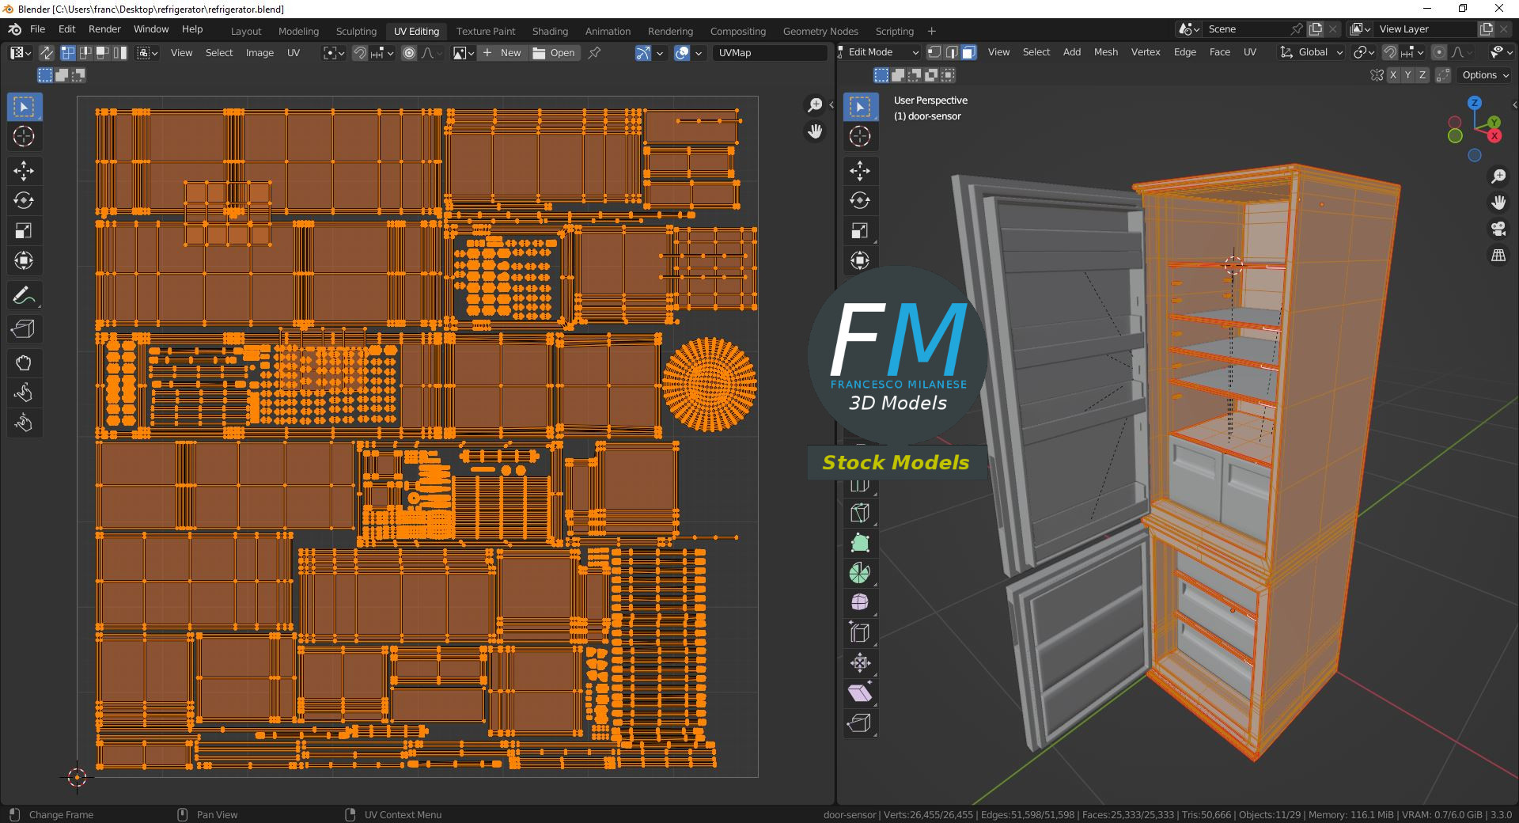Click the Scale tool in 3D viewport toolbar
This screenshot has height=823, width=1519.
[x=860, y=230]
